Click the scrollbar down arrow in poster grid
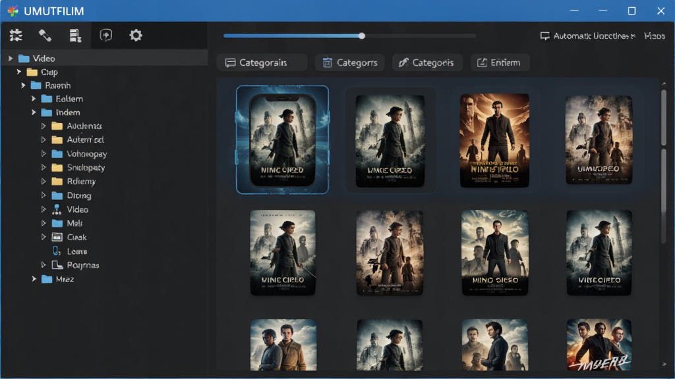Viewport: 675px width, 379px height. coord(664,365)
